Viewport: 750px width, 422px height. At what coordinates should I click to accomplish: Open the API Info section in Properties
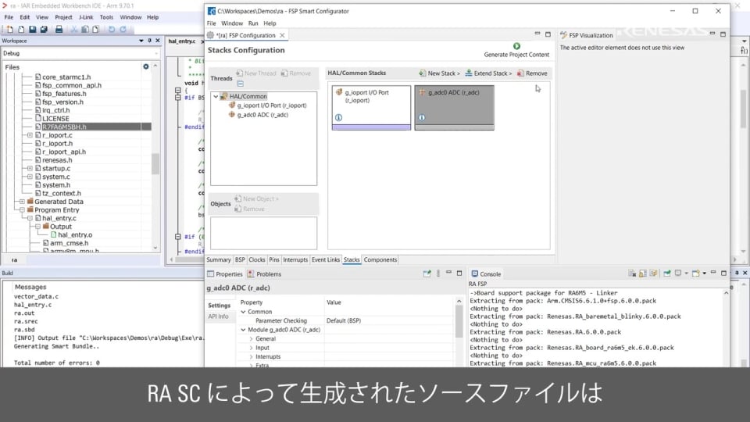pyautogui.click(x=218, y=316)
